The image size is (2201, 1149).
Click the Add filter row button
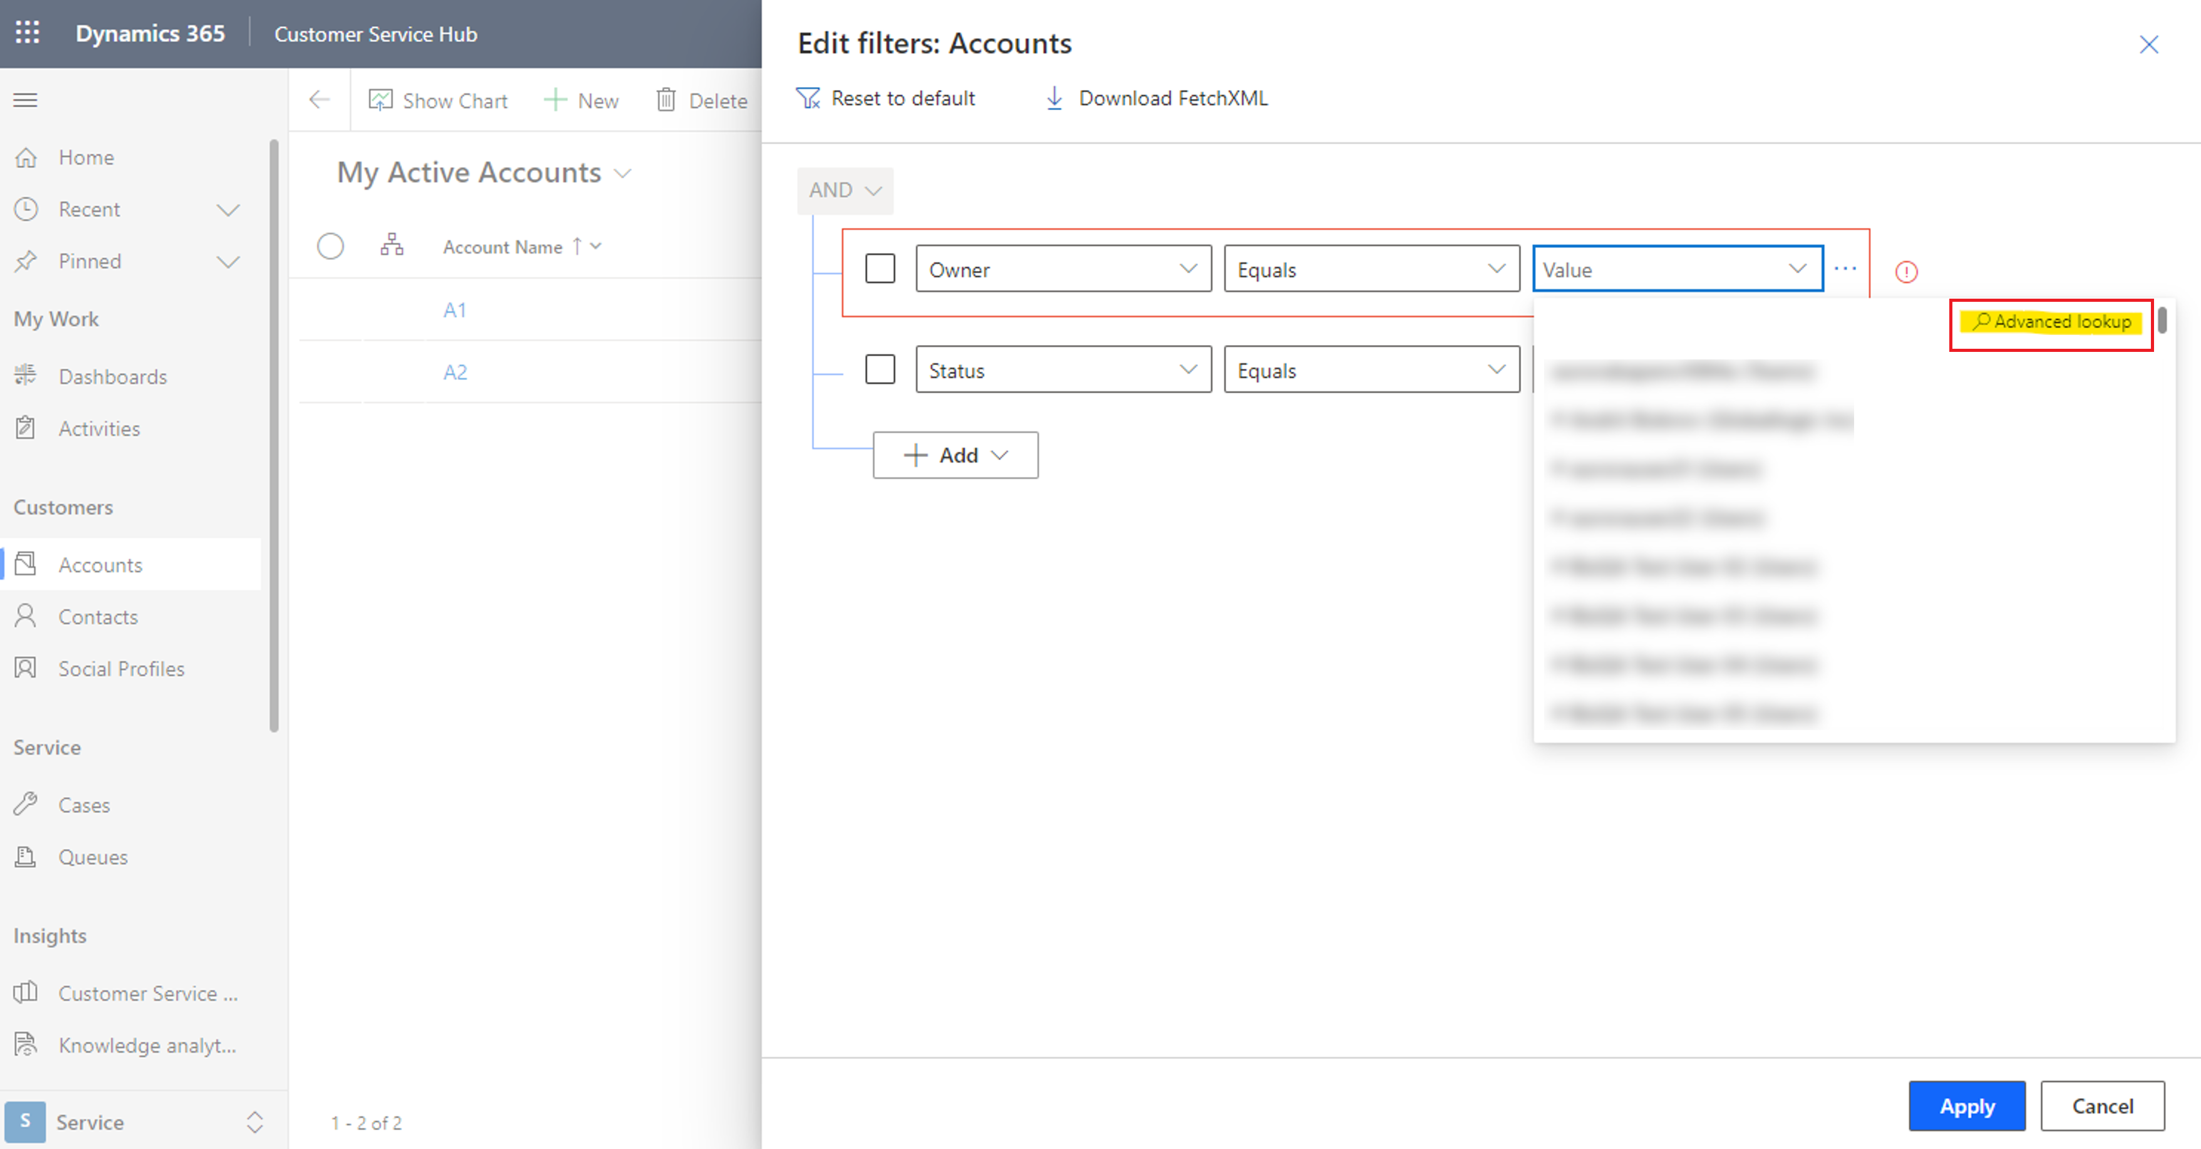pos(956,455)
